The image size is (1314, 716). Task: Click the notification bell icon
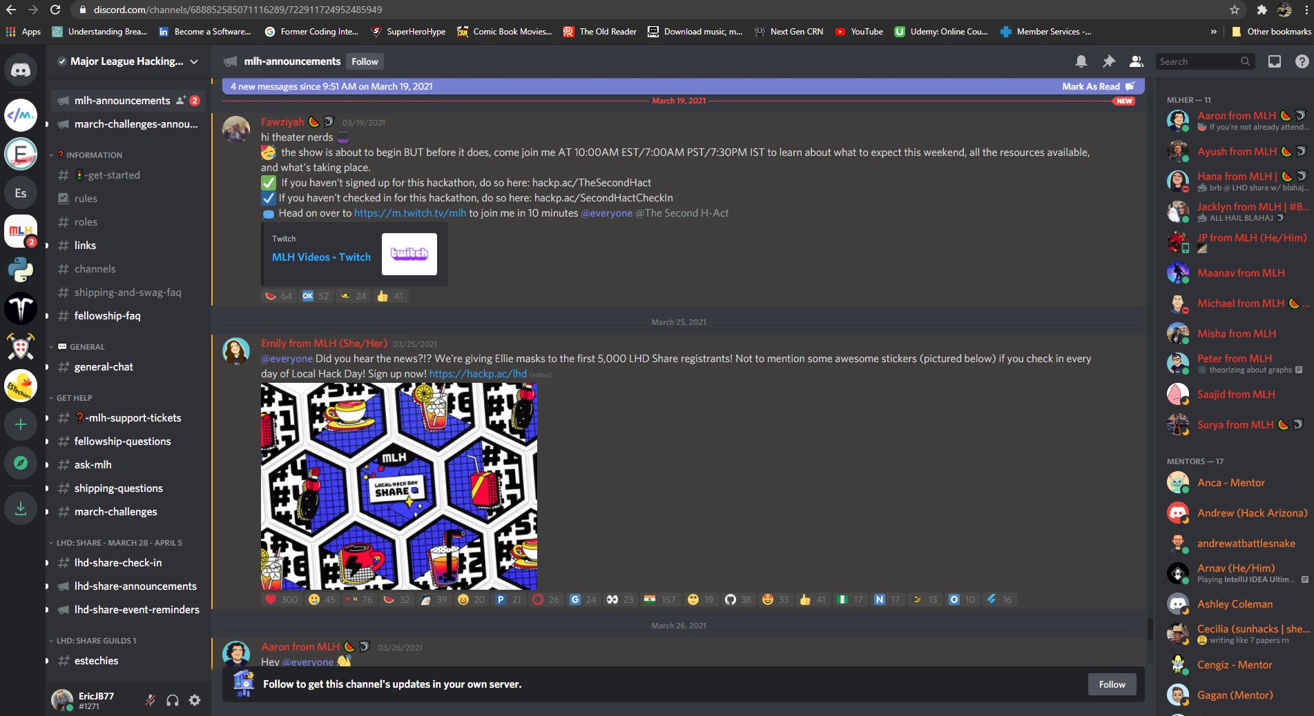(x=1081, y=61)
